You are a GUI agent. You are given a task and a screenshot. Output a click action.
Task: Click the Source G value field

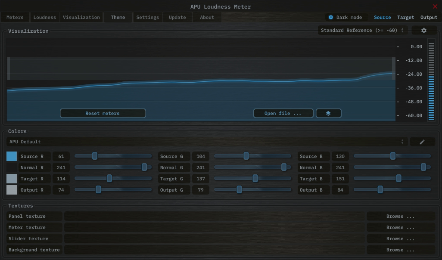200,156
